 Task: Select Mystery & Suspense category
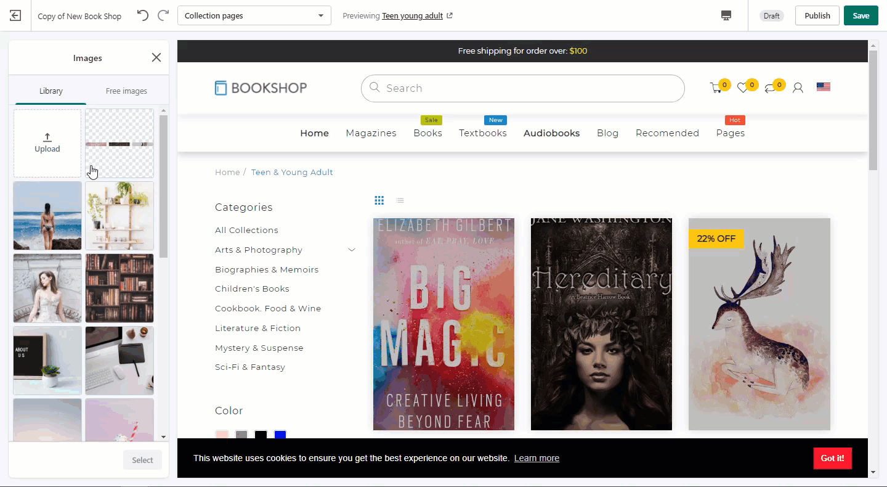259,348
